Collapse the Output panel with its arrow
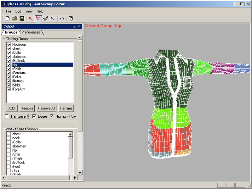252x189 pixels. 74,27
